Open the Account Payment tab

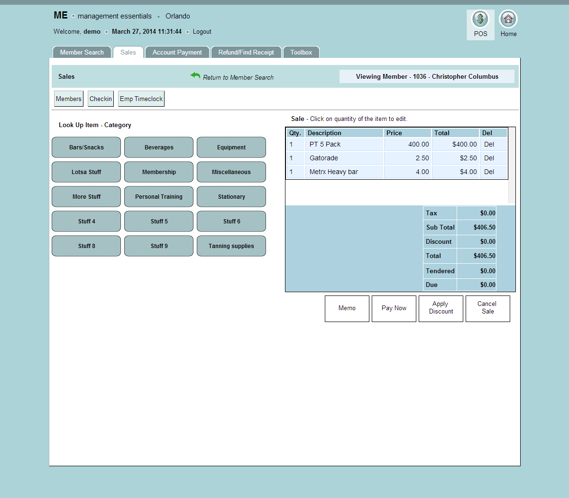177,53
